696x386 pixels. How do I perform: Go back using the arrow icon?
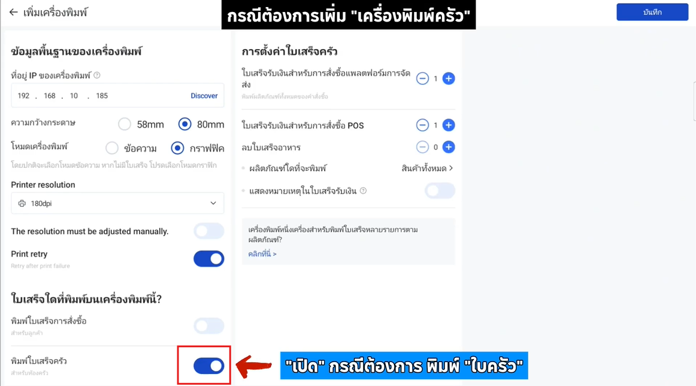[x=13, y=13]
